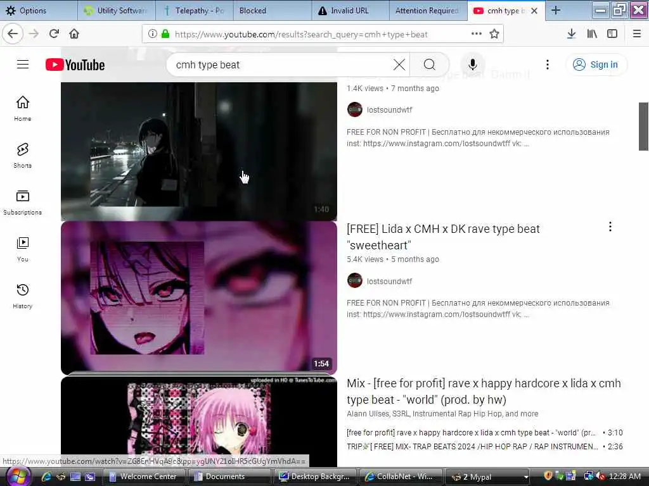
Task: Switch to the Attention Required tab
Action: (428, 10)
